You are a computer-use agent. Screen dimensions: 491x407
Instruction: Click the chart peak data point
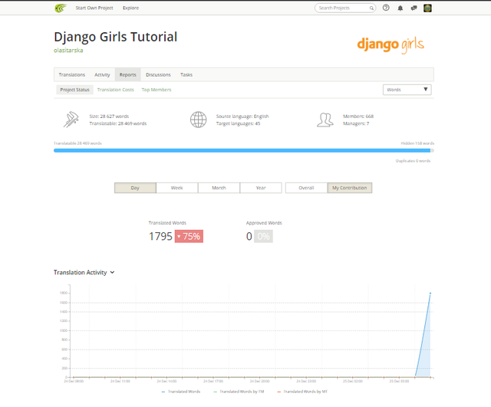point(430,293)
